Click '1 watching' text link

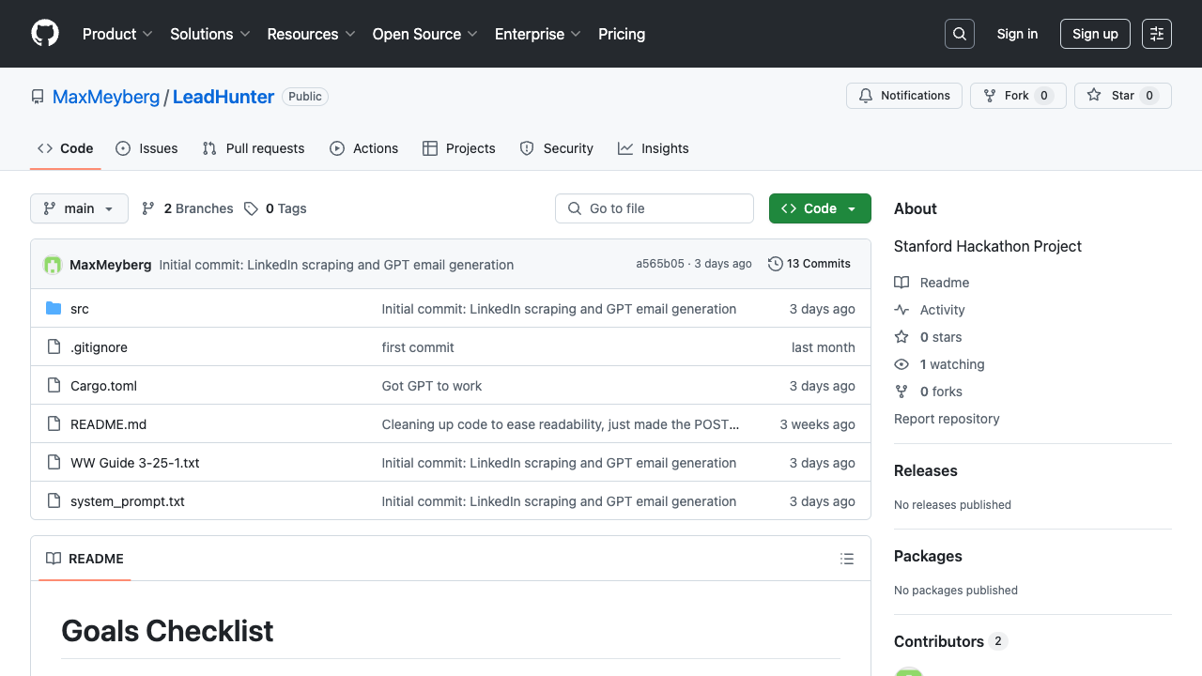click(952, 364)
